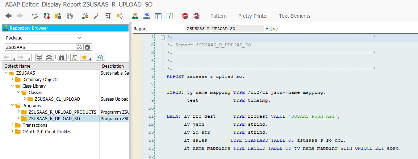Click the Display Object List hierarchy icon

[x=135, y=16]
